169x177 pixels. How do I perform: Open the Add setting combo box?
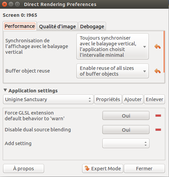pyautogui.click(x=126, y=143)
